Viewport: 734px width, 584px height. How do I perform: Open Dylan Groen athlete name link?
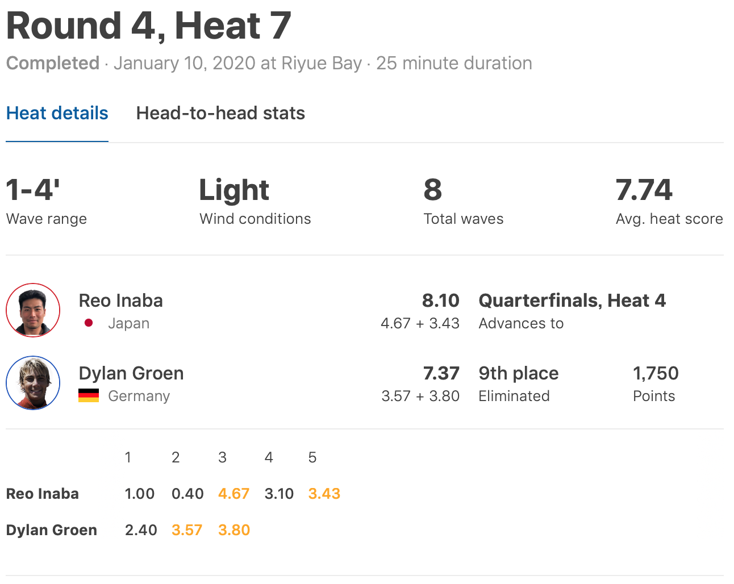(x=131, y=373)
